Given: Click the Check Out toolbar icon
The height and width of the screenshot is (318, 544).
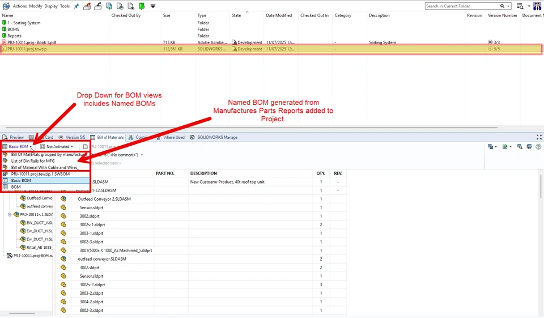Looking at the screenshot, I should point(87,6).
